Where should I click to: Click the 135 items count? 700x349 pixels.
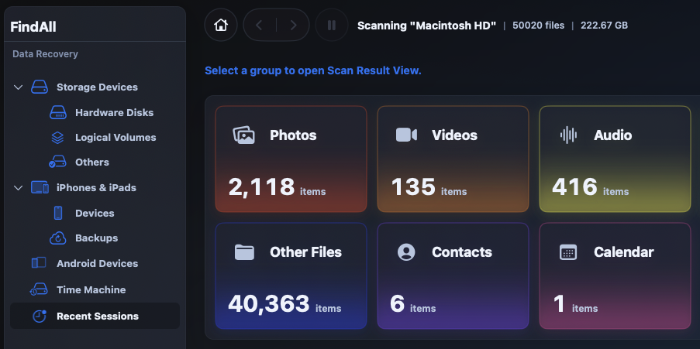click(429, 187)
